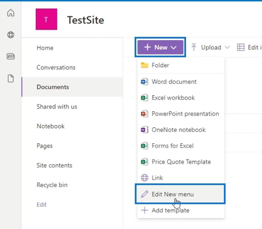Select the Excel workbook icon
Image resolution: width=262 pixels, height=229 pixels.
(x=144, y=97)
